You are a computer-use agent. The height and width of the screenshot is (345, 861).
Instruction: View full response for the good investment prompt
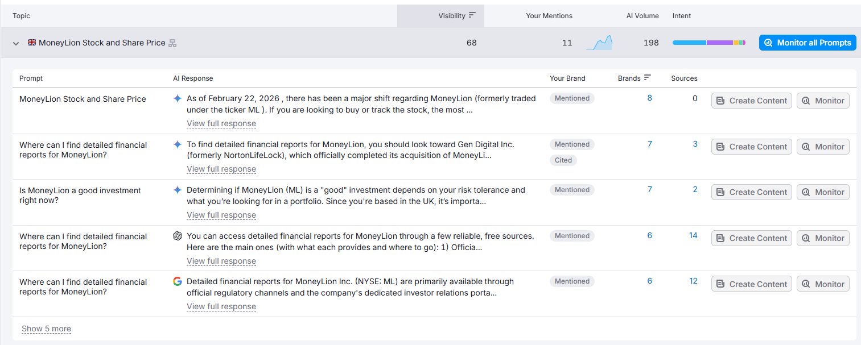click(x=221, y=215)
